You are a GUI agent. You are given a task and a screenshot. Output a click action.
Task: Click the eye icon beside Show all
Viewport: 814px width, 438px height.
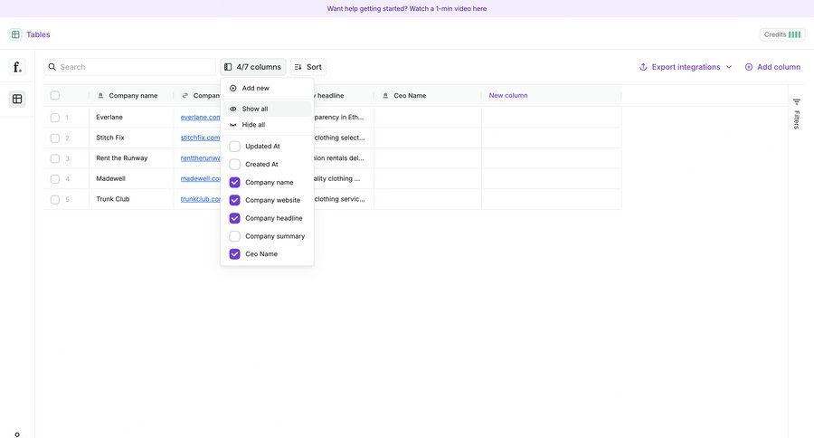pyautogui.click(x=233, y=109)
